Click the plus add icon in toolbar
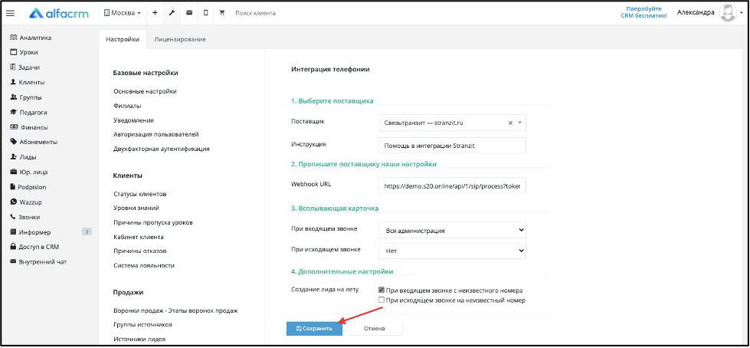The height and width of the screenshot is (348, 750). 155,13
